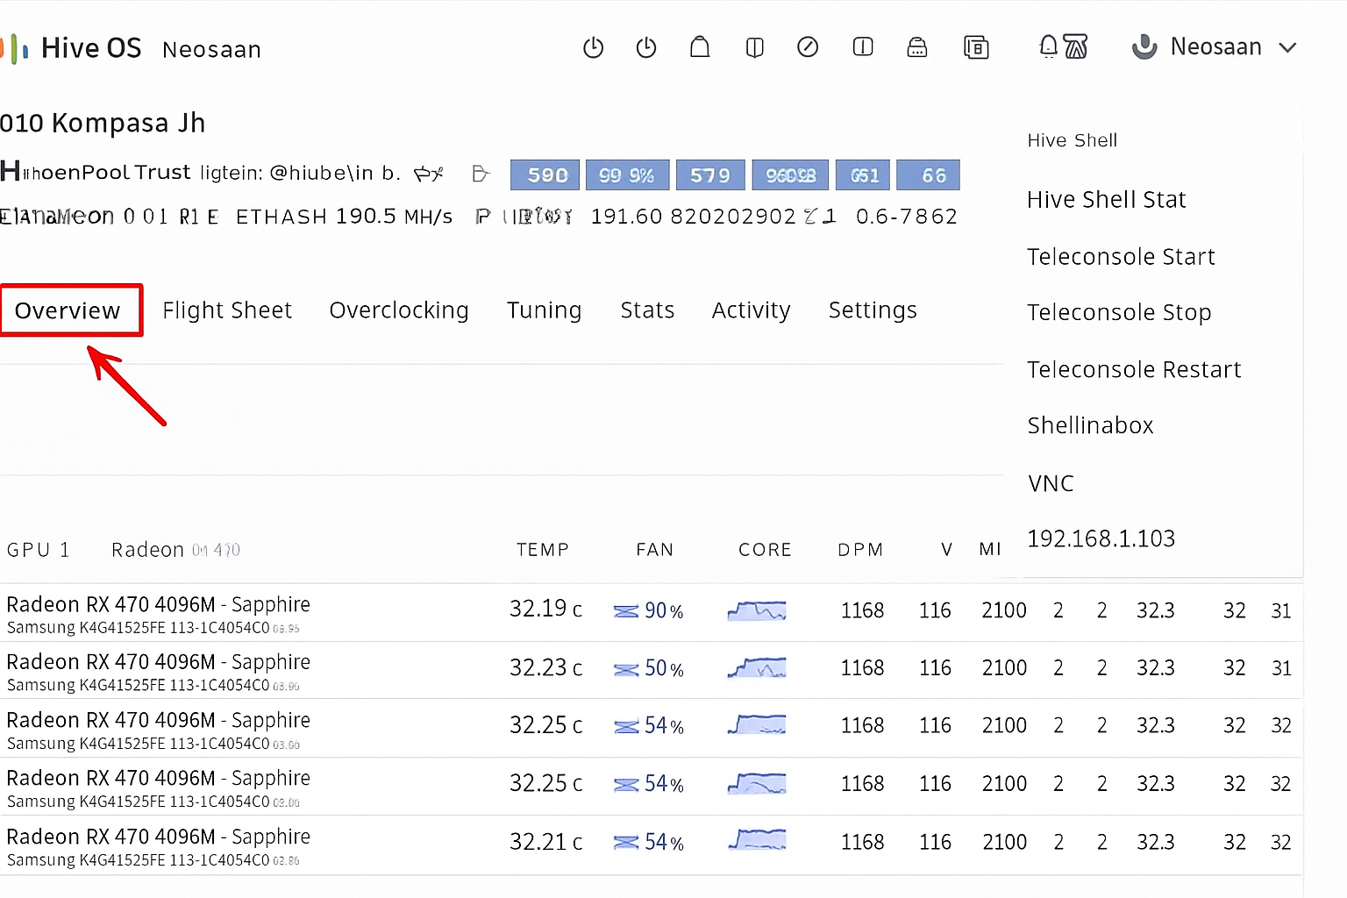Open the core graph in the 32.23 c row
This screenshot has height=898, width=1347.
[757, 668]
